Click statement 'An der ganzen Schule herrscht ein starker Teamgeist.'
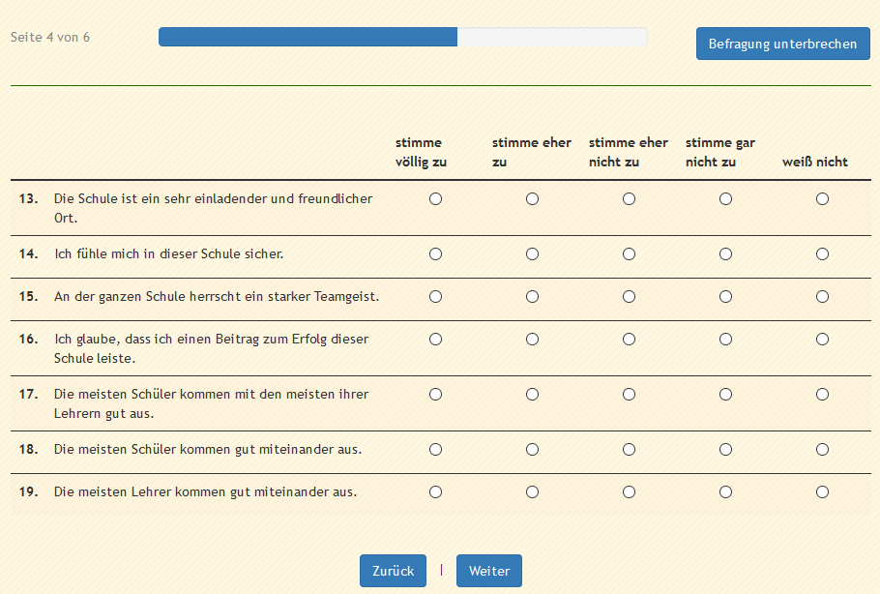Screen dimensions: 880x594 [x=217, y=296]
